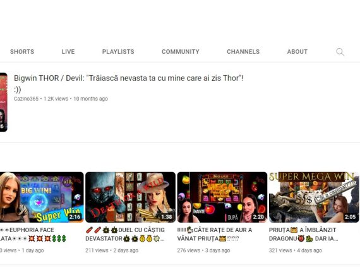The width and height of the screenshot is (360, 272).
Task: Open the PLAYLISTS tab
Action: click(118, 51)
